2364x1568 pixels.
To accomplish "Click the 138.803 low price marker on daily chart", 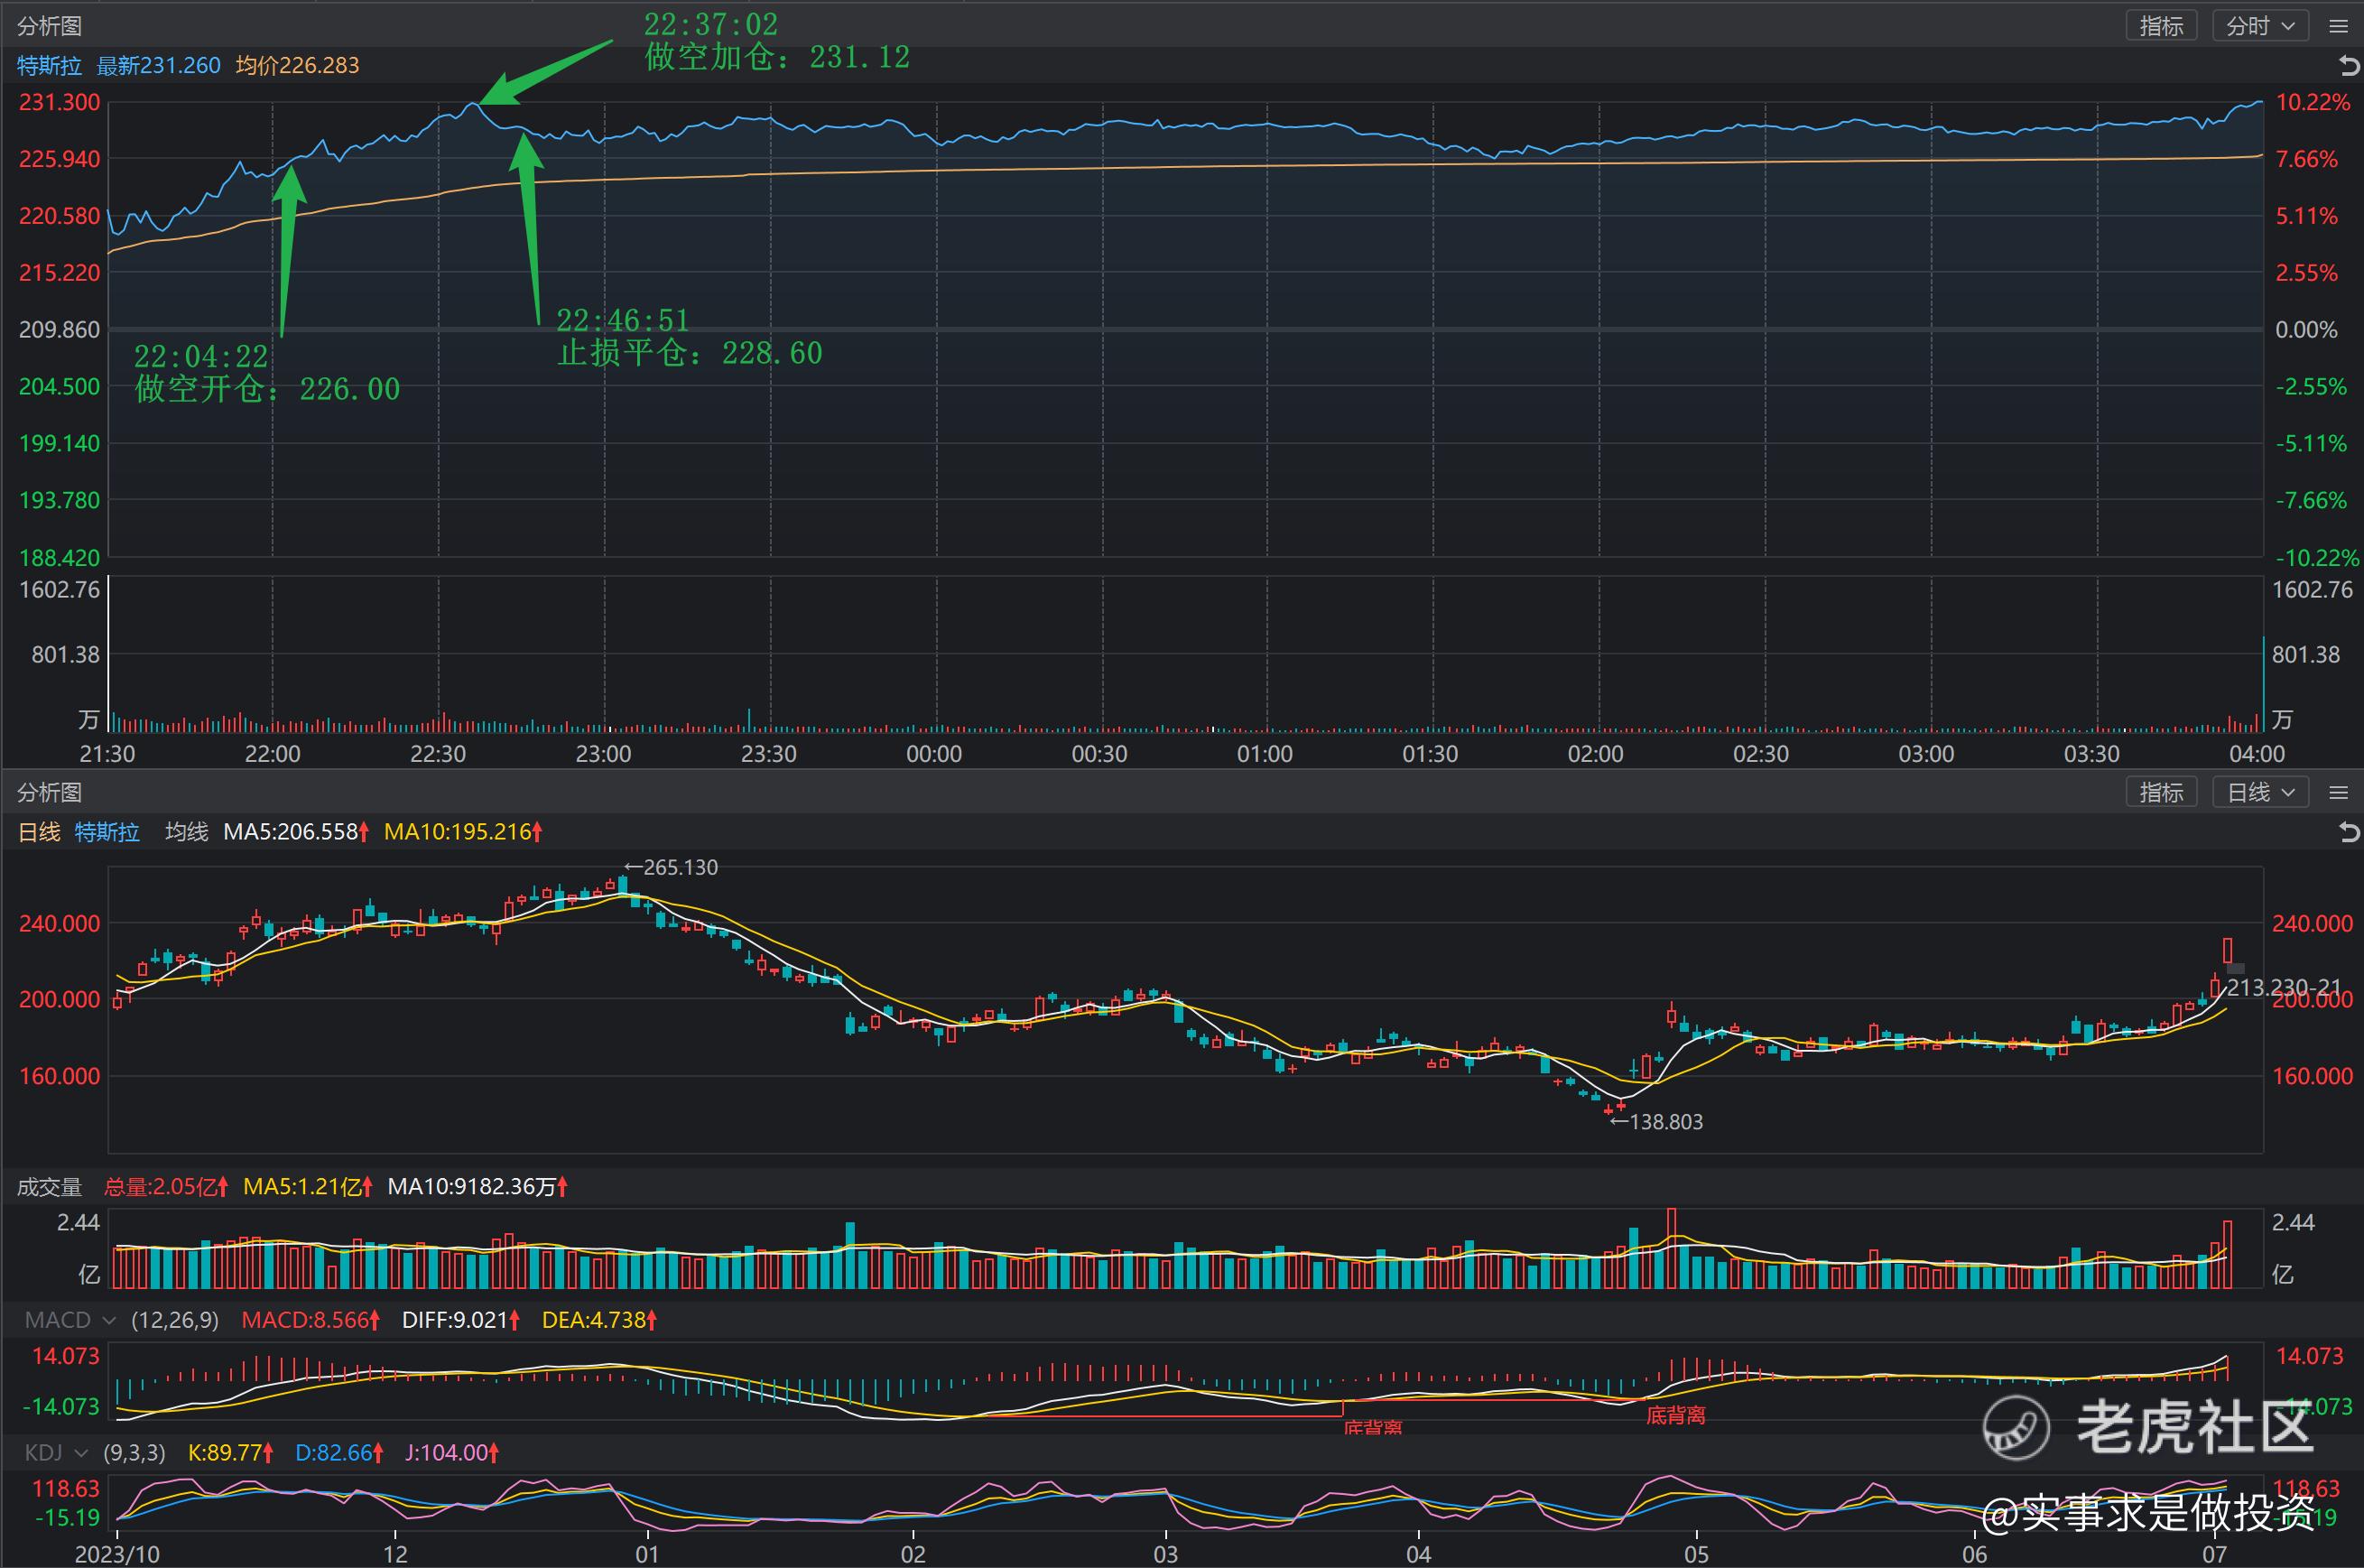I will tap(1657, 1122).
